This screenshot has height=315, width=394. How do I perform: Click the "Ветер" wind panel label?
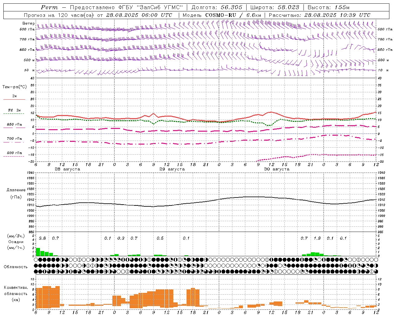point(28,23)
